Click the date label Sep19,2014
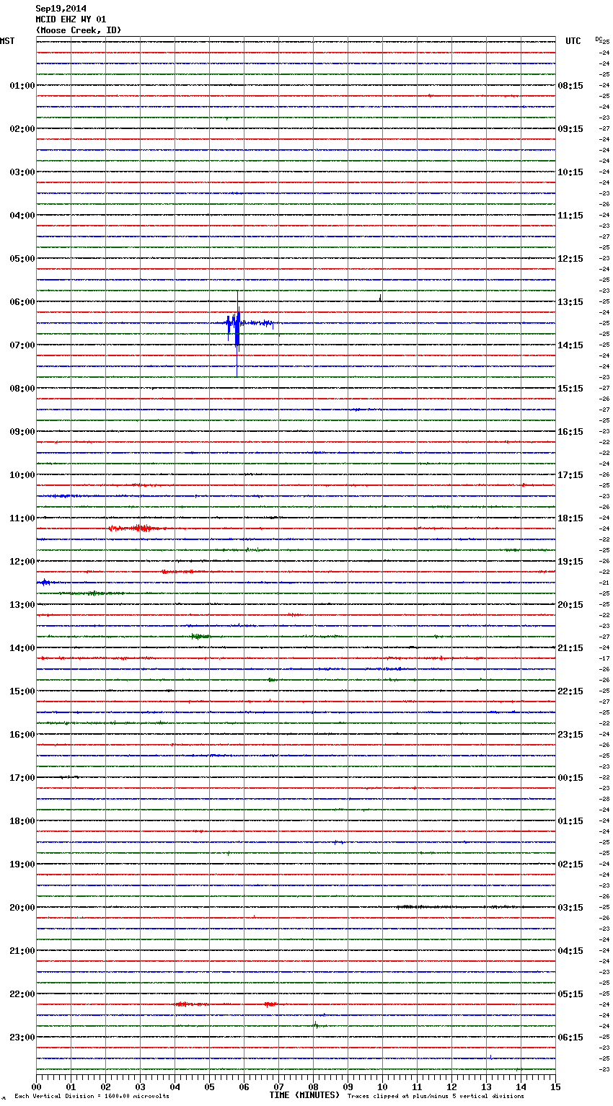 61,9
